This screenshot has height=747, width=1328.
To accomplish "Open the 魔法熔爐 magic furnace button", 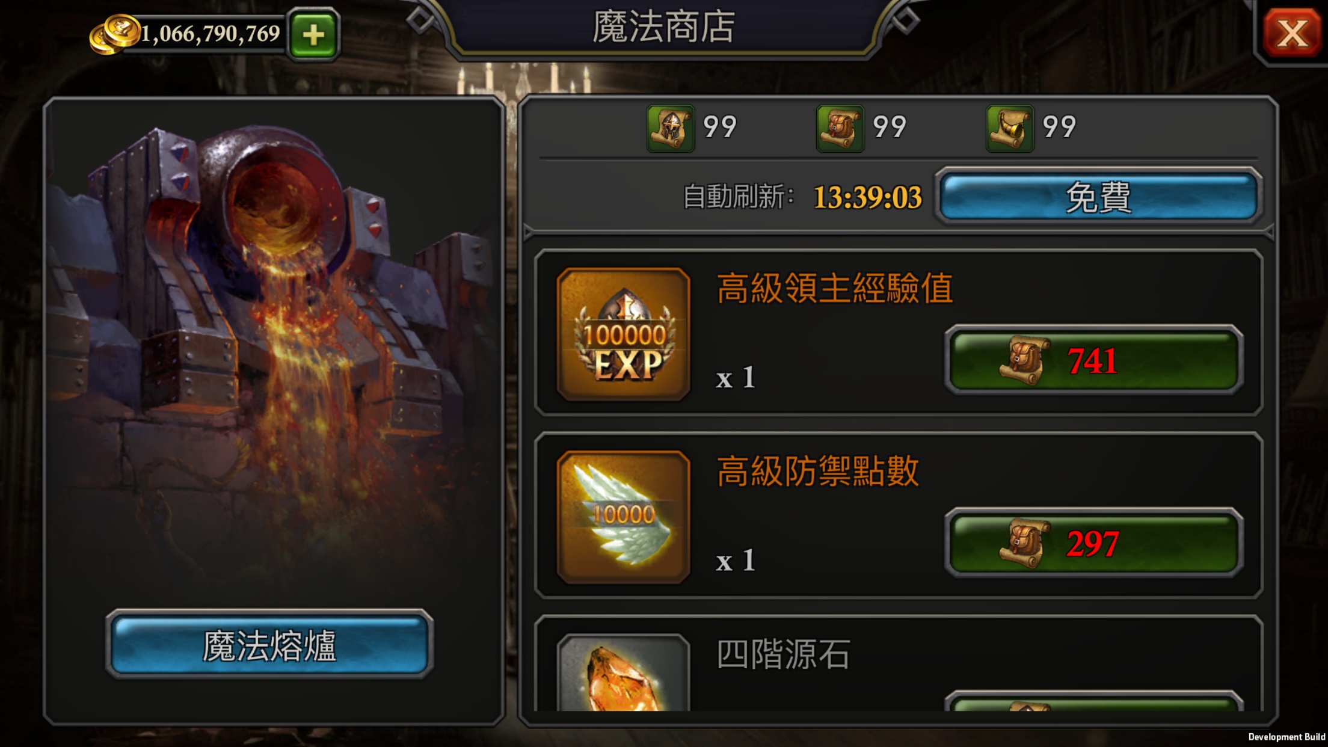I will pyautogui.click(x=269, y=645).
